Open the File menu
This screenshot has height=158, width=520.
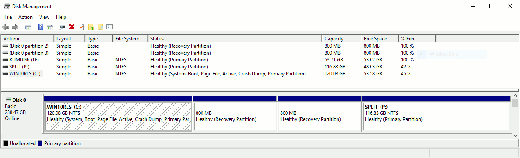[8, 17]
